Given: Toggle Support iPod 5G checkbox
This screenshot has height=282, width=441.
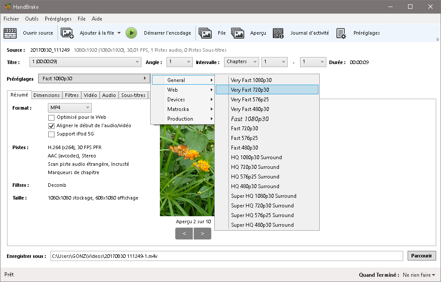Looking at the screenshot, I should coord(51,134).
